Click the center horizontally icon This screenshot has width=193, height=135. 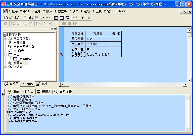point(38,23)
